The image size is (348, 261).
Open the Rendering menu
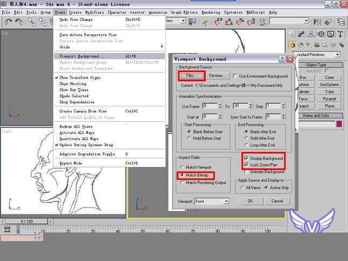tap(211, 12)
